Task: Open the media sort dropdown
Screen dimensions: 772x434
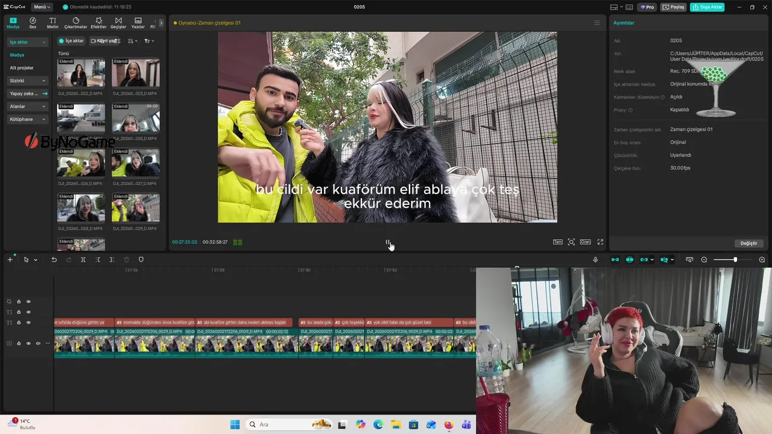Action: (x=133, y=41)
